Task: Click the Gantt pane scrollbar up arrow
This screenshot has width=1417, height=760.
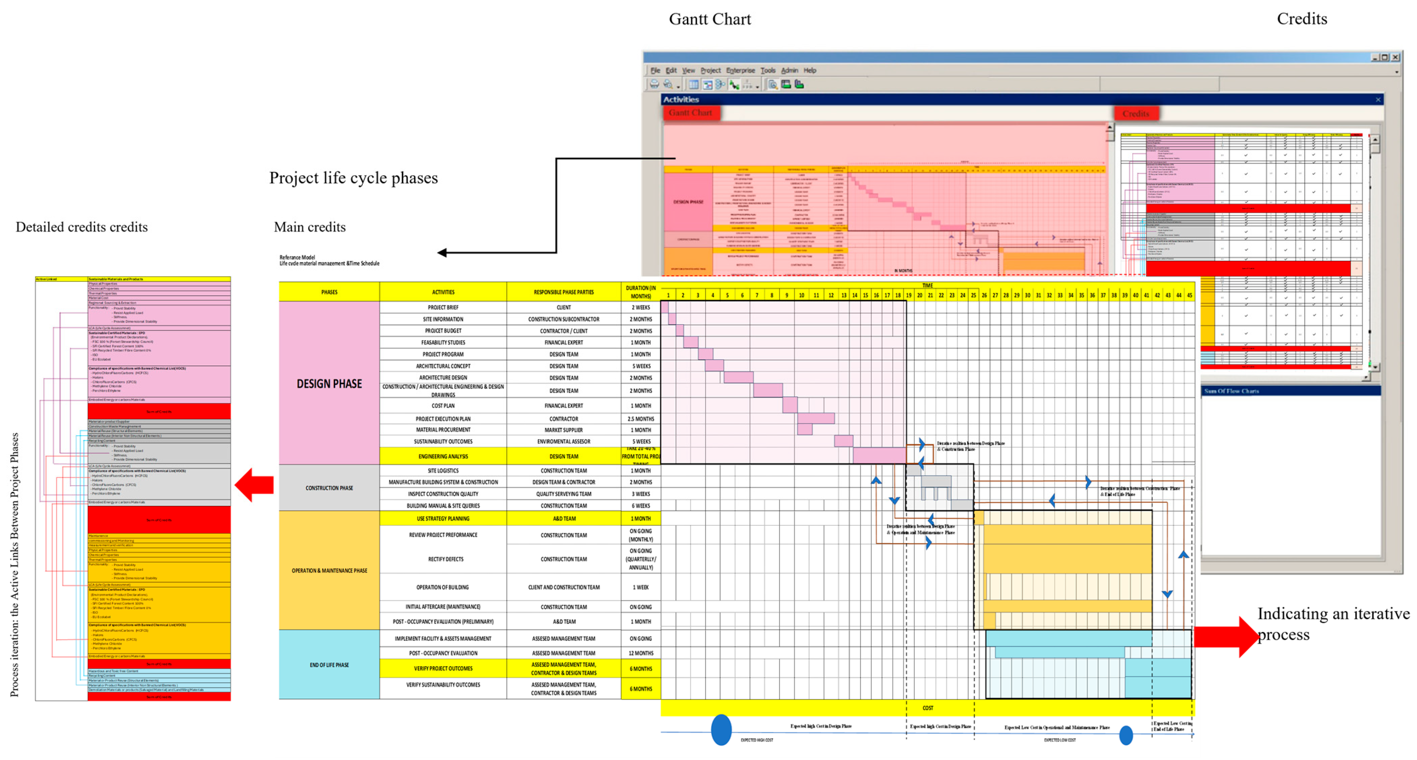Action: click(x=1109, y=127)
